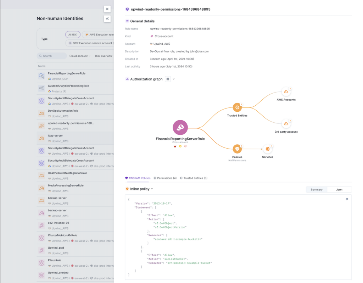Click the General details list icon
The image size is (363, 283).
[127, 21]
